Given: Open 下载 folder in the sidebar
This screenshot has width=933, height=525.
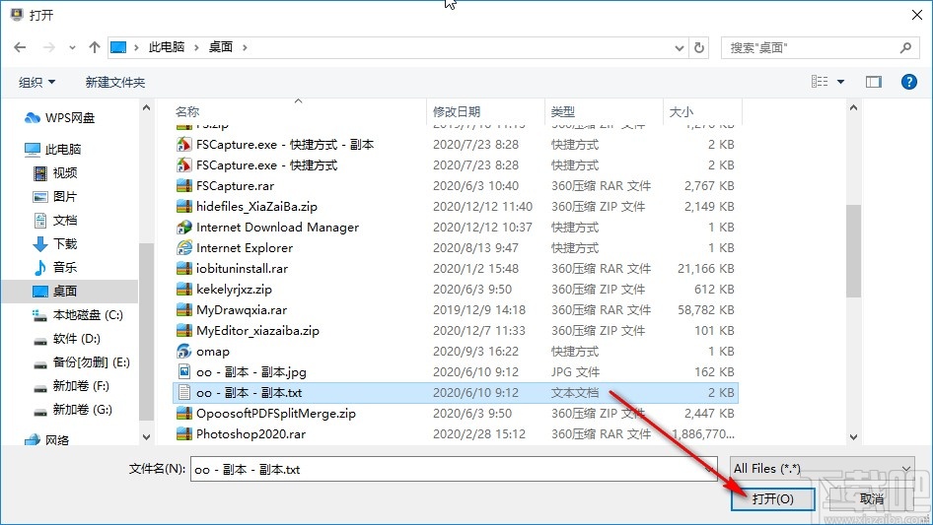Looking at the screenshot, I should (55, 243).
